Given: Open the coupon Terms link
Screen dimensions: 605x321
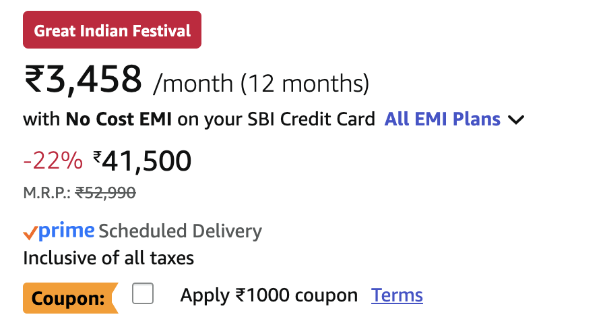Looking at the screenshot, I should click(397, 295).
